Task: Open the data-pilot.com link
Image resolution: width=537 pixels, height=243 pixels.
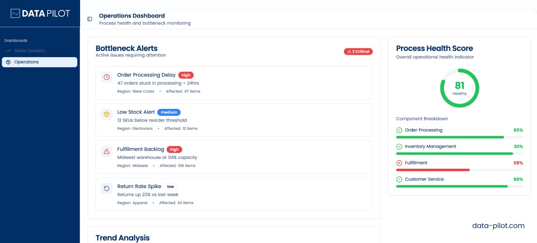Action: click(498, 226)
